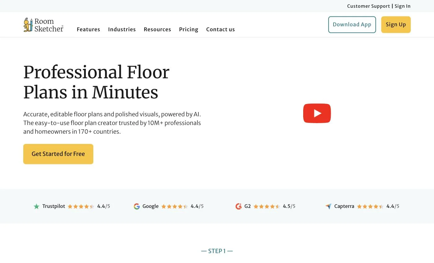Click the Google rating stars

point(175,206)
